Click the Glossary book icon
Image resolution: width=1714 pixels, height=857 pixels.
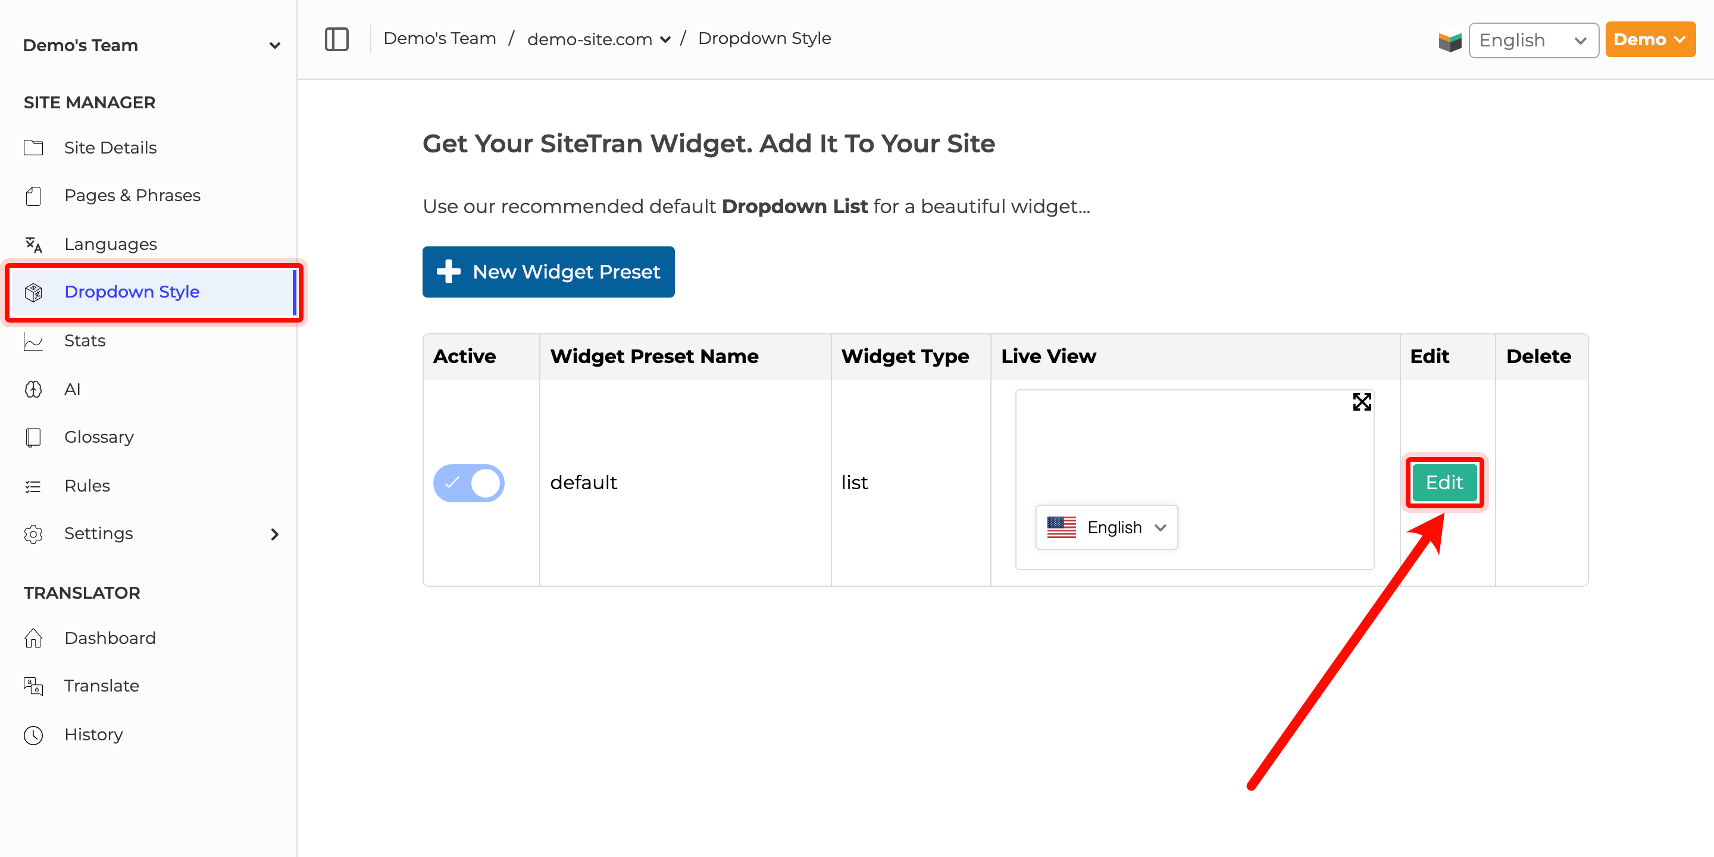tap(33, 437)
